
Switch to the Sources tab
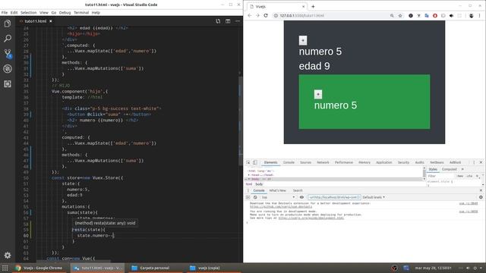point(305,162)
